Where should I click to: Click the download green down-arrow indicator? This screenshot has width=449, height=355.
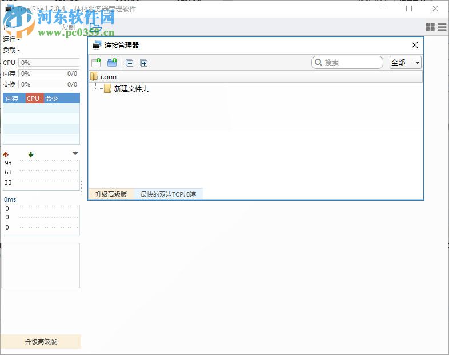(x=31, y=154)
